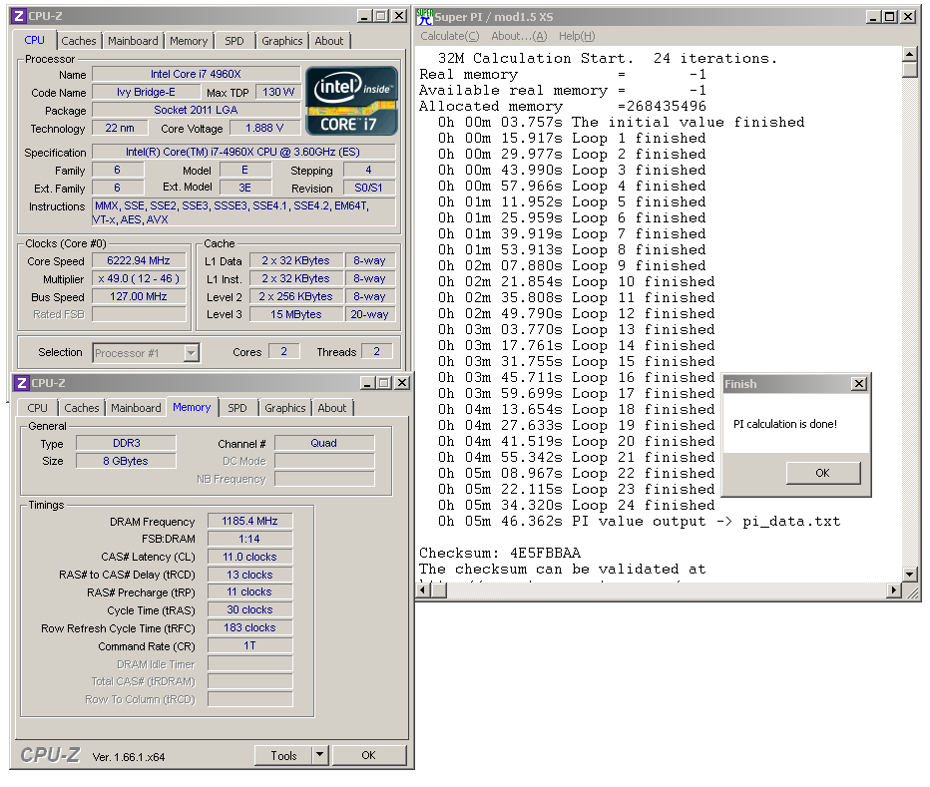The width and height of the screenshot is (930, 787).
Task: Expand the Tools dropdown arrow
Action: click(x=319, y=755)
